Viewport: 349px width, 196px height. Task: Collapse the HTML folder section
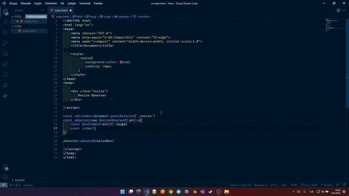pos(13,26)
